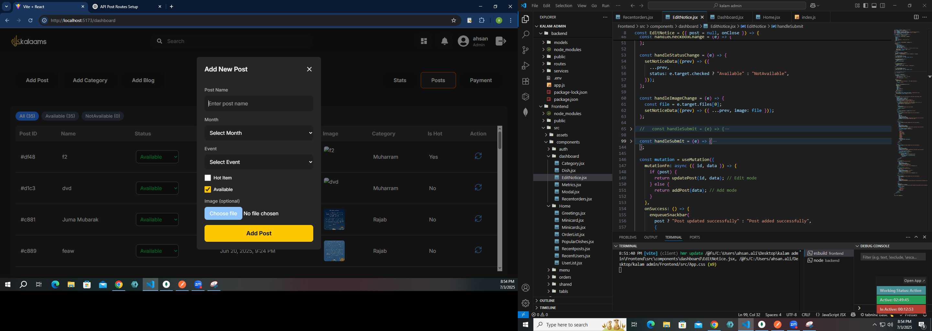
Task: Click refresh action icon for post #df48
Action: coord(478,156)
